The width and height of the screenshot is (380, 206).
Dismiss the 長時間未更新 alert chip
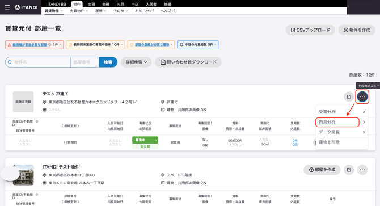(122, 45)
